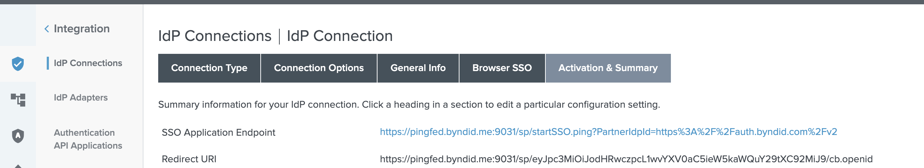Click the SSO Application Endpoint label

coord(218,132)
